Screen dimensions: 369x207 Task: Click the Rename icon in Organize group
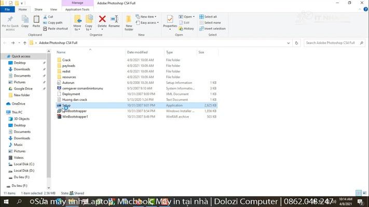(114, 21)
